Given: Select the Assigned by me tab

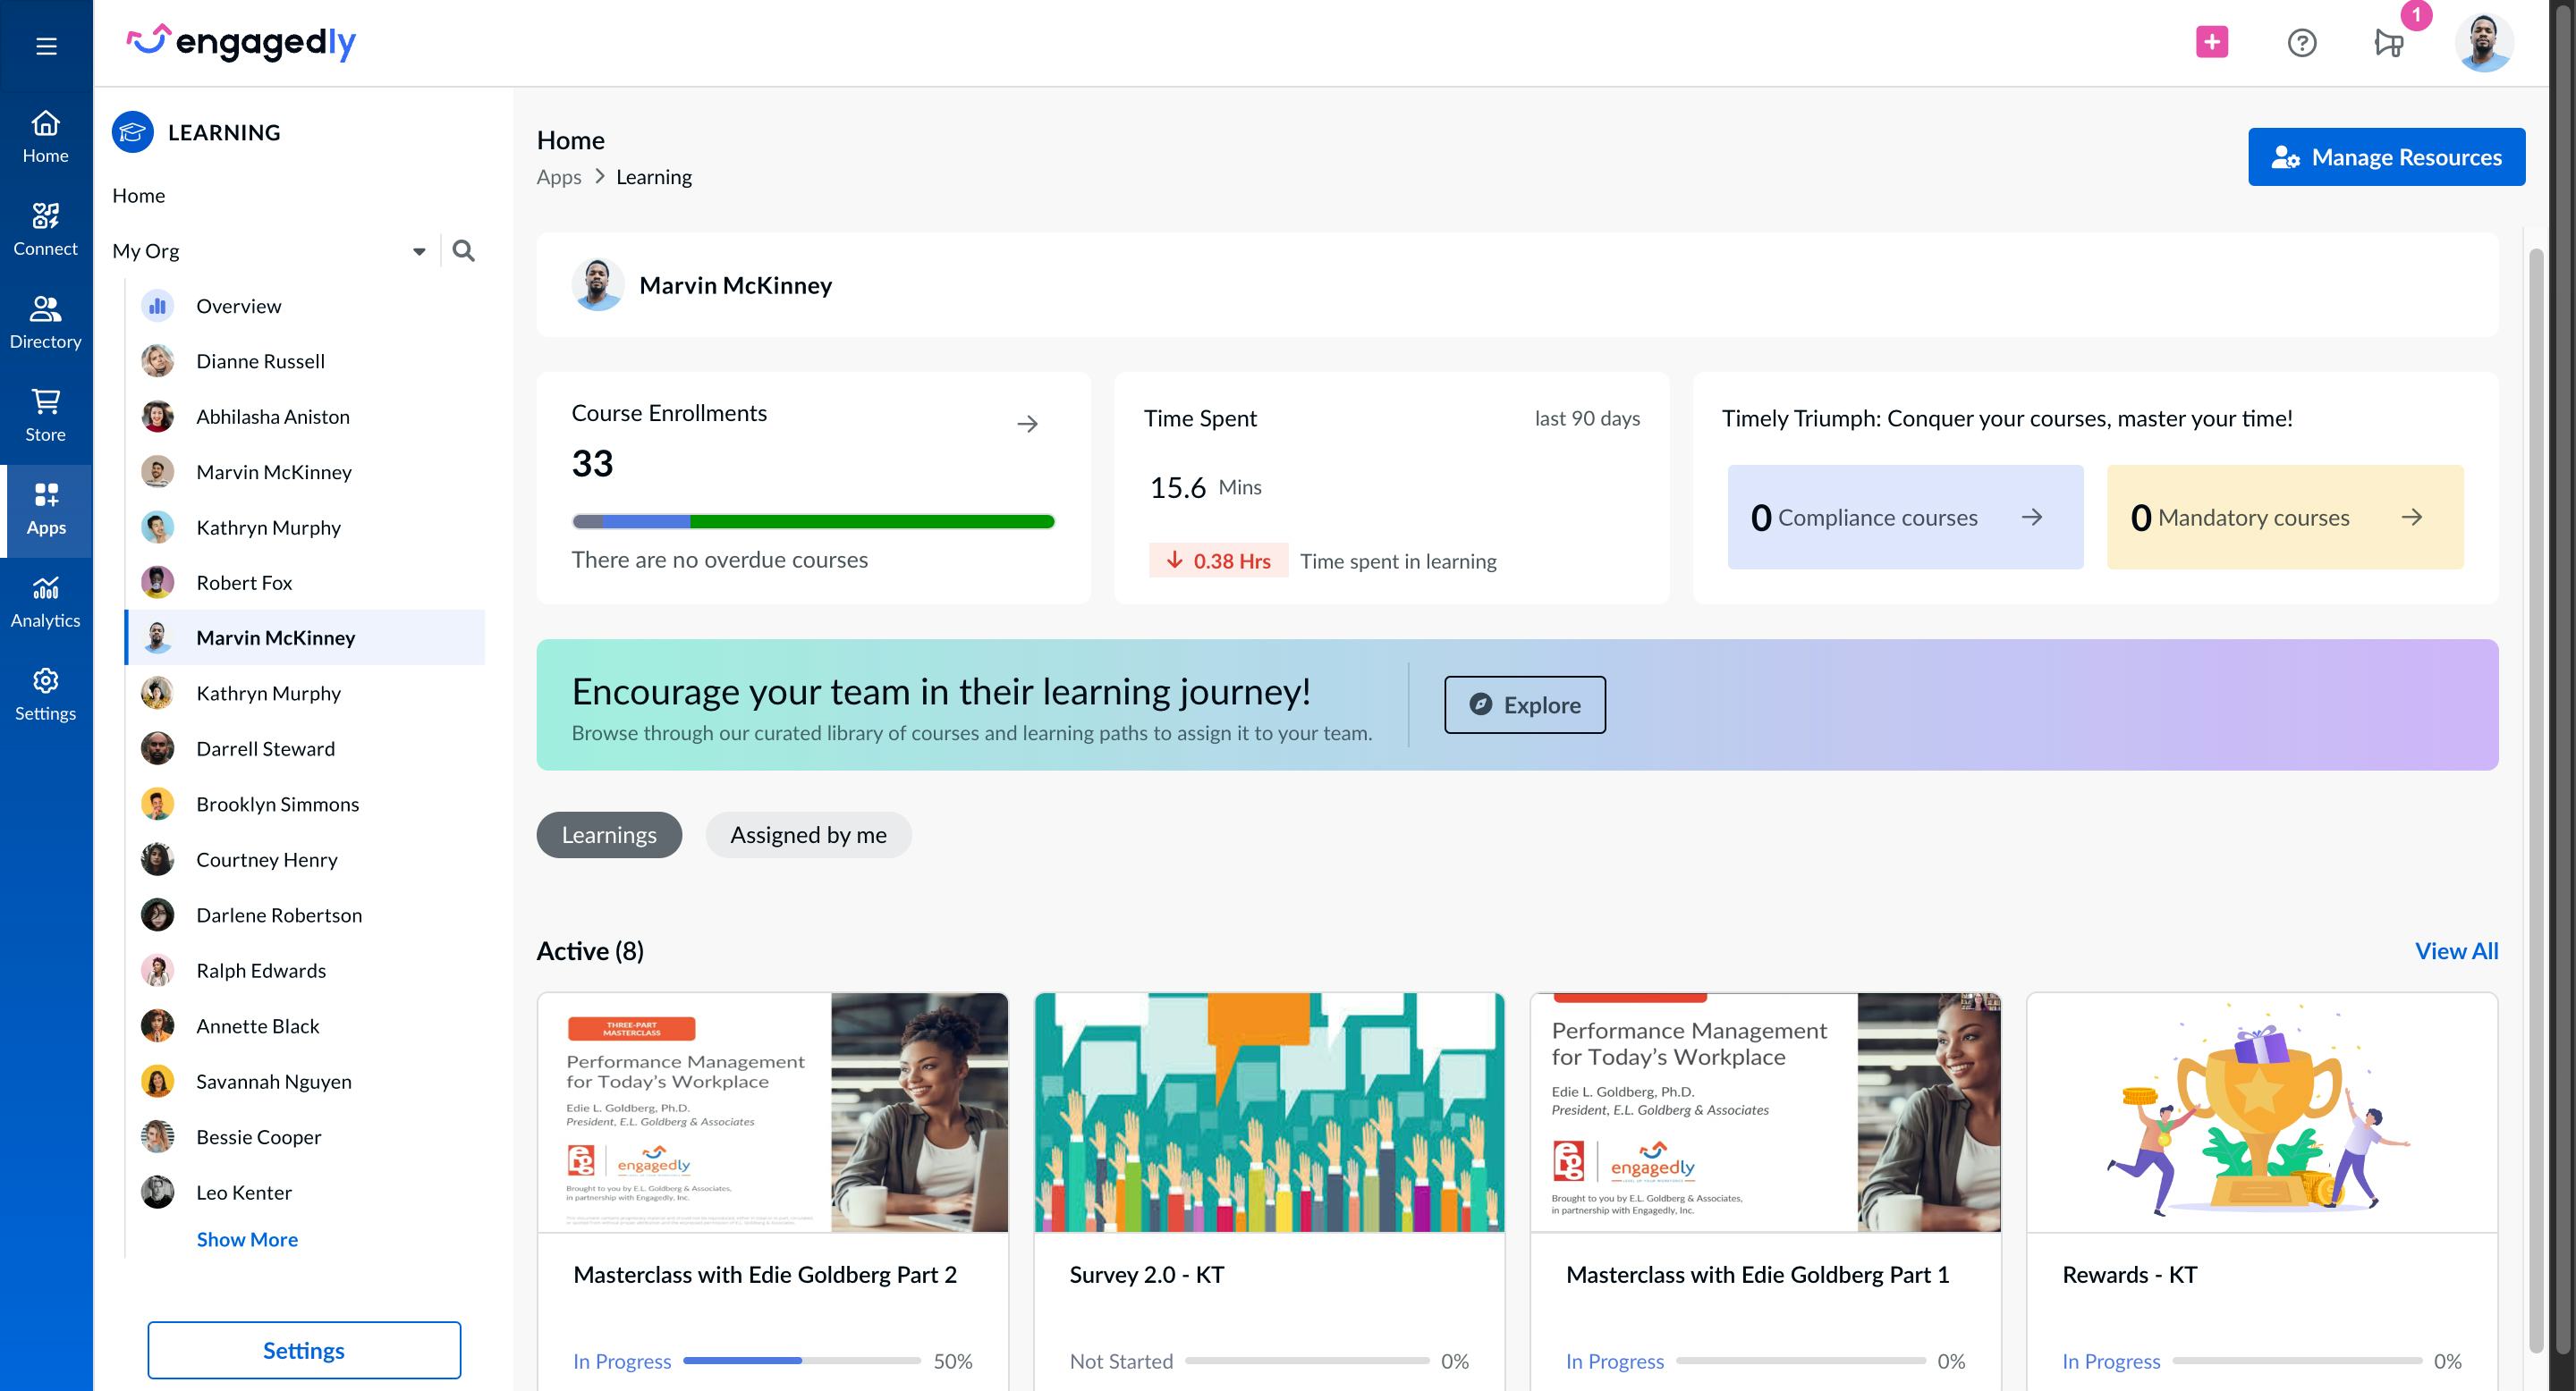Looking at the screenshot, I should click(x=808, y=834).
